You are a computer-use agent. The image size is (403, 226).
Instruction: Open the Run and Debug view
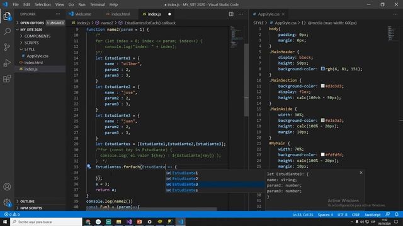click(7, 63)
